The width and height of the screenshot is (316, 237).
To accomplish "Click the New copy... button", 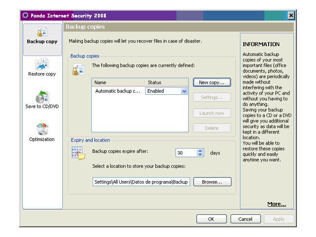I will click(212, 82).
